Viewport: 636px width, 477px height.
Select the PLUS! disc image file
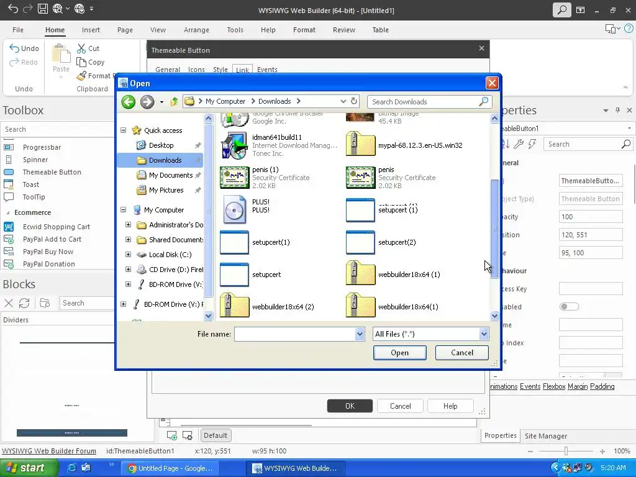[x=245, y=210]
